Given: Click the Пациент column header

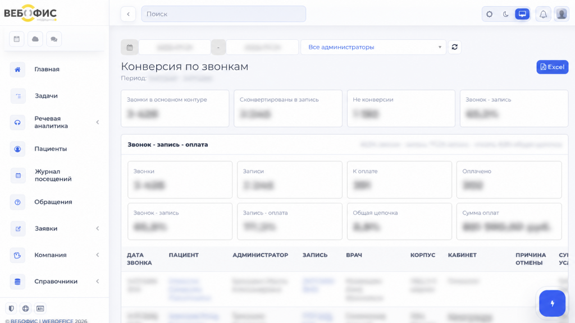Looking at the screenshot, I should [x=184, y=255].
